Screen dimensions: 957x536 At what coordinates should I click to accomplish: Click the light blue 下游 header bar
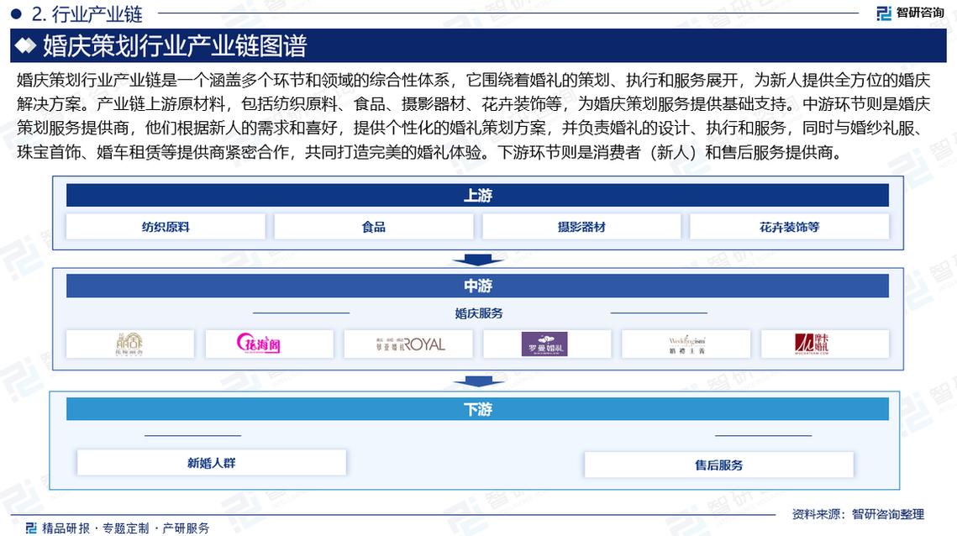pos(477,409)
